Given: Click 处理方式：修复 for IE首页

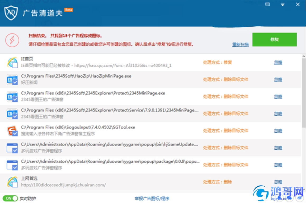Looking at the screenshot, I should click(x=217, y=63).
